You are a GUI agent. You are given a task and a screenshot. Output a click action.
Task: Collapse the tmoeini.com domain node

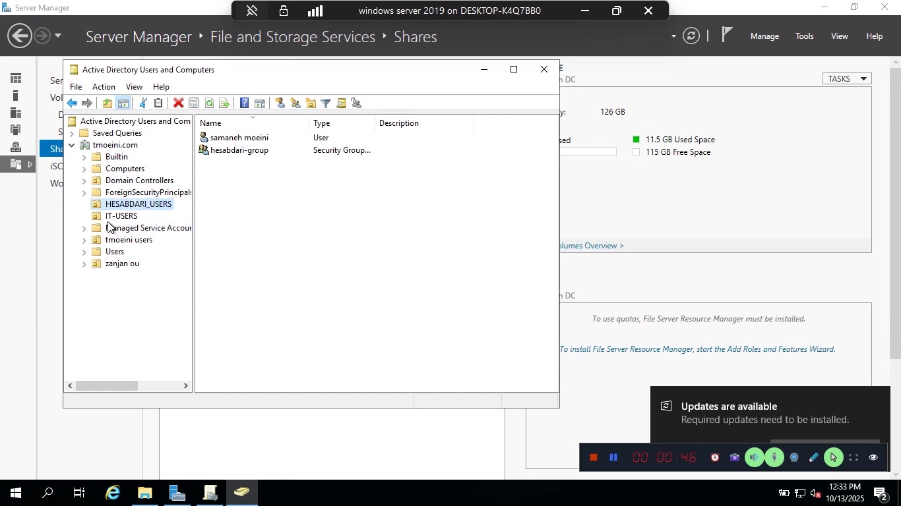pos(71,145)
